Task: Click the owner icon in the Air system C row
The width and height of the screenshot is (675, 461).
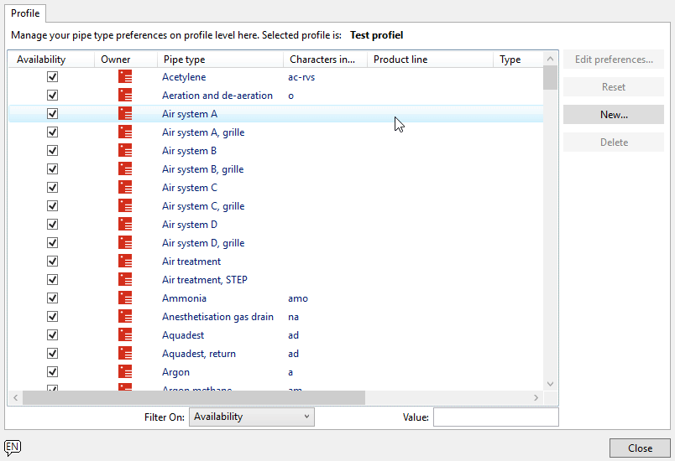Action: click(125, 188)
